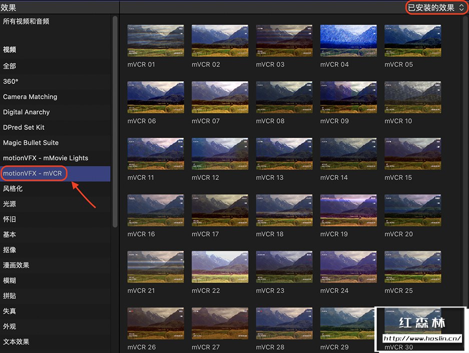
Task: Click the sidebar vertical scrollbar
Action: point(115,122)
